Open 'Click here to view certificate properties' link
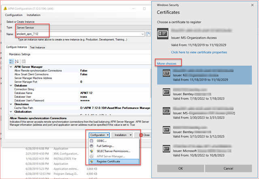This screenshot has width=259, height=179. pos(199,52)
